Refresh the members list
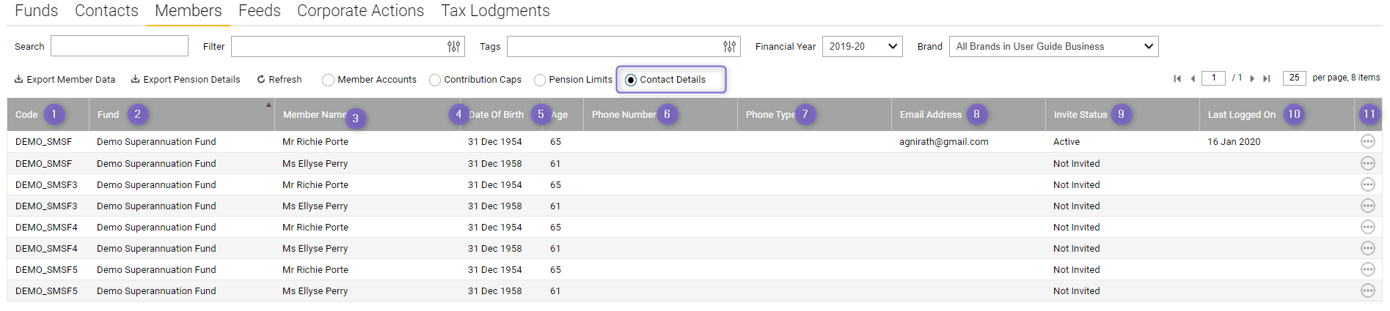 click(279, 79)
